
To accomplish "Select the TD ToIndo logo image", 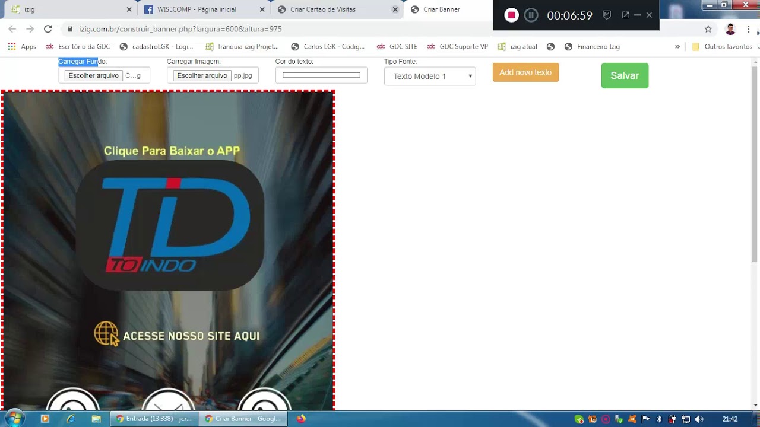I will 170,225.
